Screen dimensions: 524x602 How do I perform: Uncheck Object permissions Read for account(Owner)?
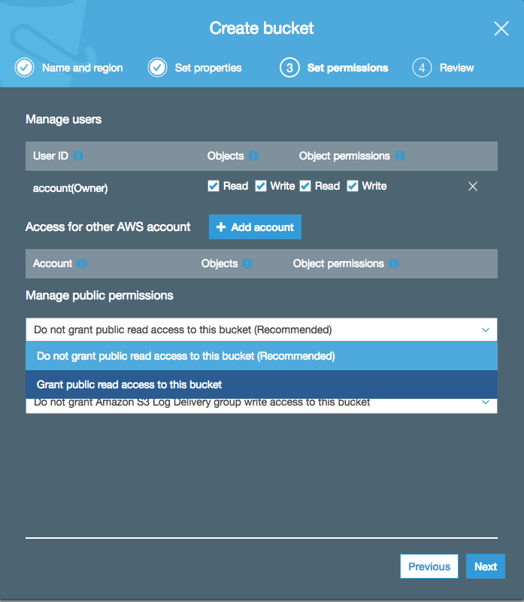[x=305, y=186]
